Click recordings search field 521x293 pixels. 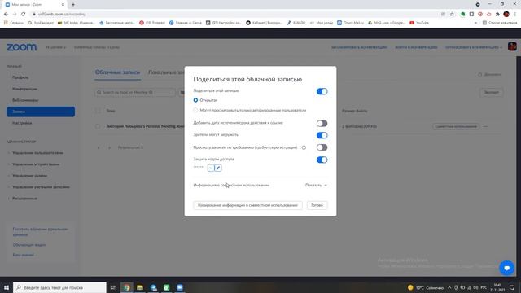click(x=135, y=92)
